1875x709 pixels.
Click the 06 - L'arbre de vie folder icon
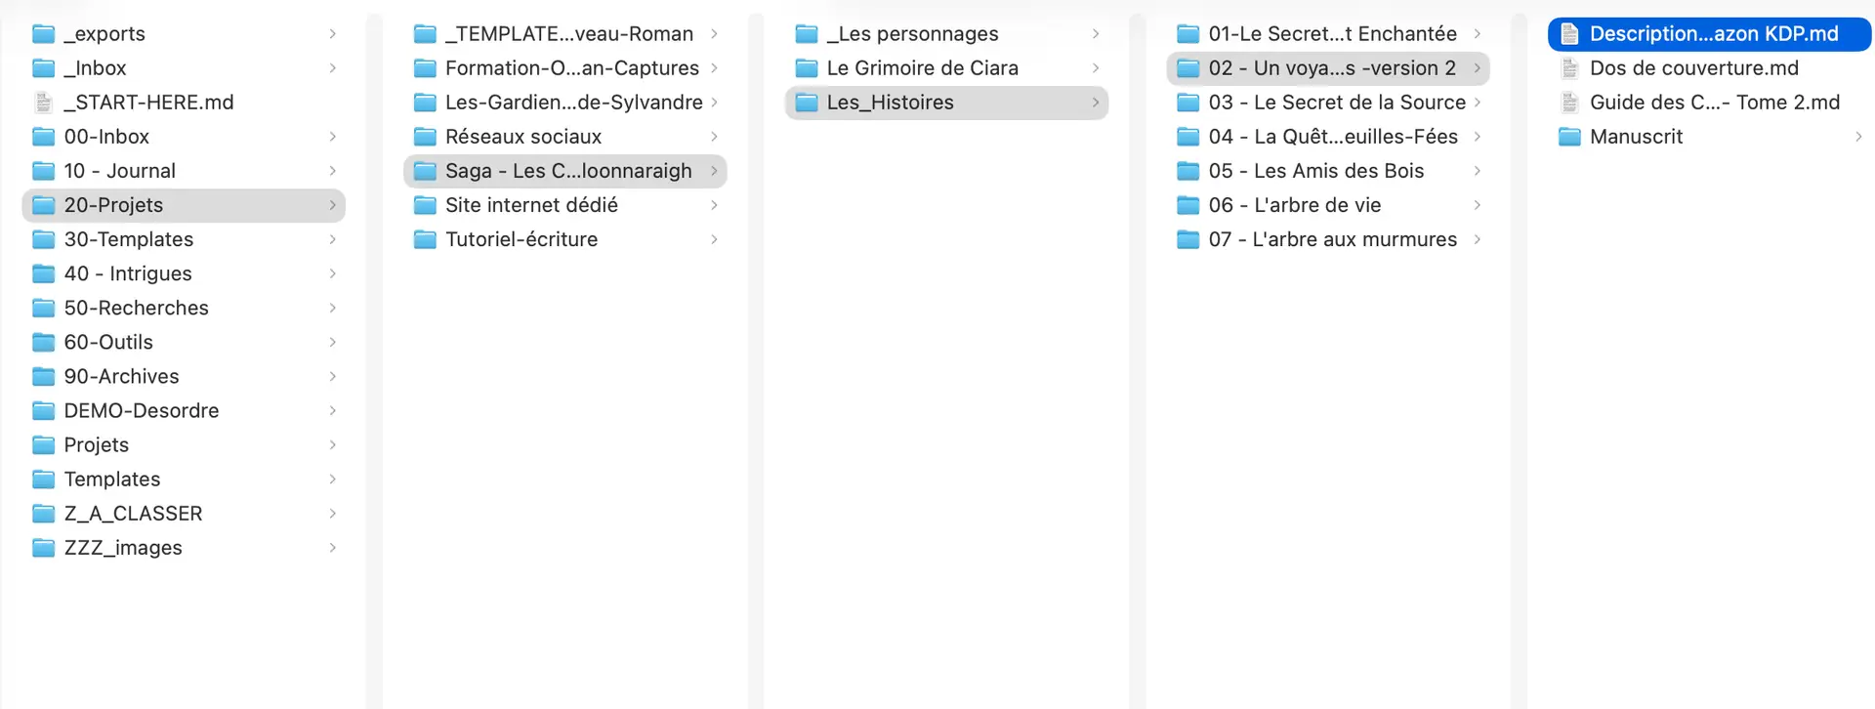point(1187,205)
